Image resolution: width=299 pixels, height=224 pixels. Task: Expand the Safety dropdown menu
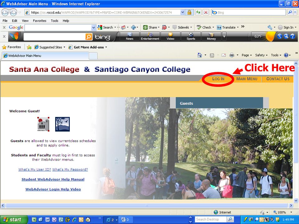(261, 55)
